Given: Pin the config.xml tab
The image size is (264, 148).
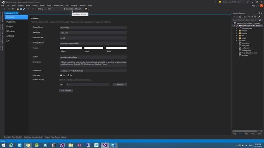Looking at the screenshot, I should 14,13.
